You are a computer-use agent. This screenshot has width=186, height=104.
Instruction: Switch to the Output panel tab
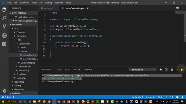pyautogui.click(x=58, y=70)
